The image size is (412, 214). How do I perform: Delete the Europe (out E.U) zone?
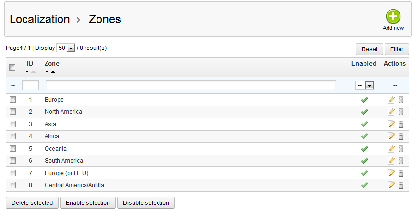[x=401, y=173]
